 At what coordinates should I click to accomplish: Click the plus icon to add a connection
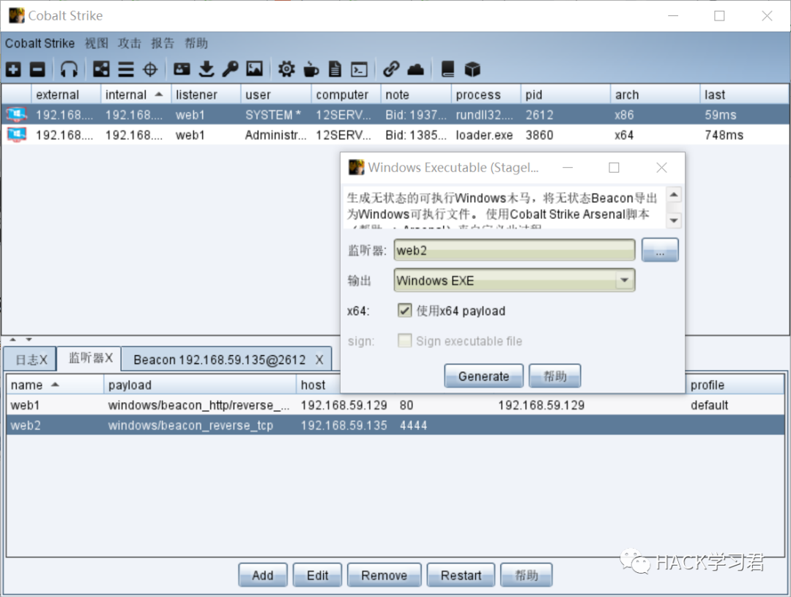14,69
